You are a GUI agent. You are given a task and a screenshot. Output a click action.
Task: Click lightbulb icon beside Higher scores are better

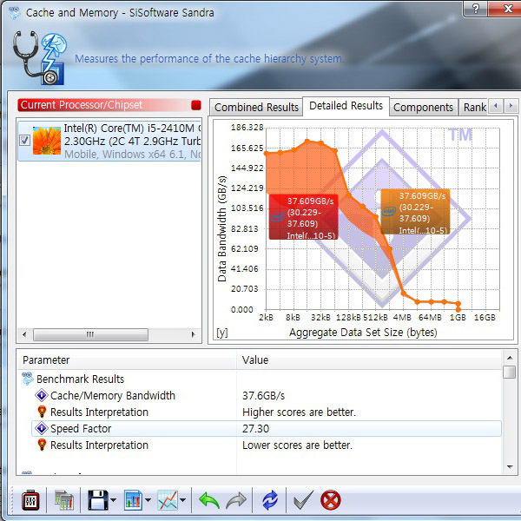tap(42, 412)
